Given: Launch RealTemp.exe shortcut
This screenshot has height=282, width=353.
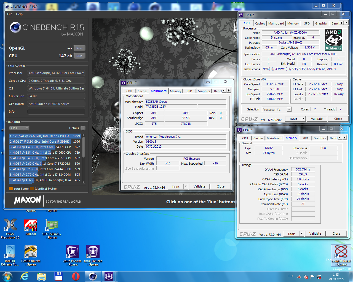Looking at the screenshot, I should (x=31, y=256).
